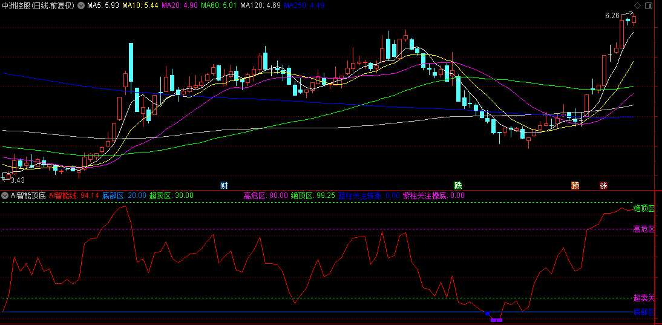Click the 3.43 low price label
The width and height of the screenshot is (662, 325).
point(18,180)
